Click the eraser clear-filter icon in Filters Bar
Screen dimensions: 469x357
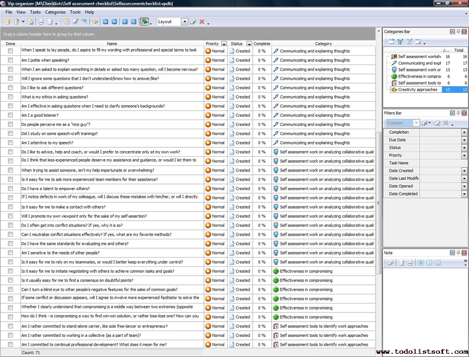(437, 123)
